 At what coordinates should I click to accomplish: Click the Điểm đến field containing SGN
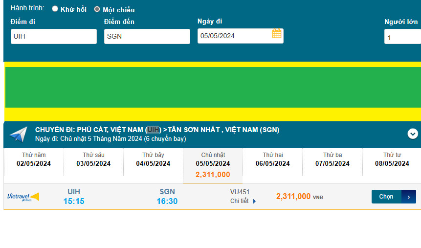pos(147,37)
